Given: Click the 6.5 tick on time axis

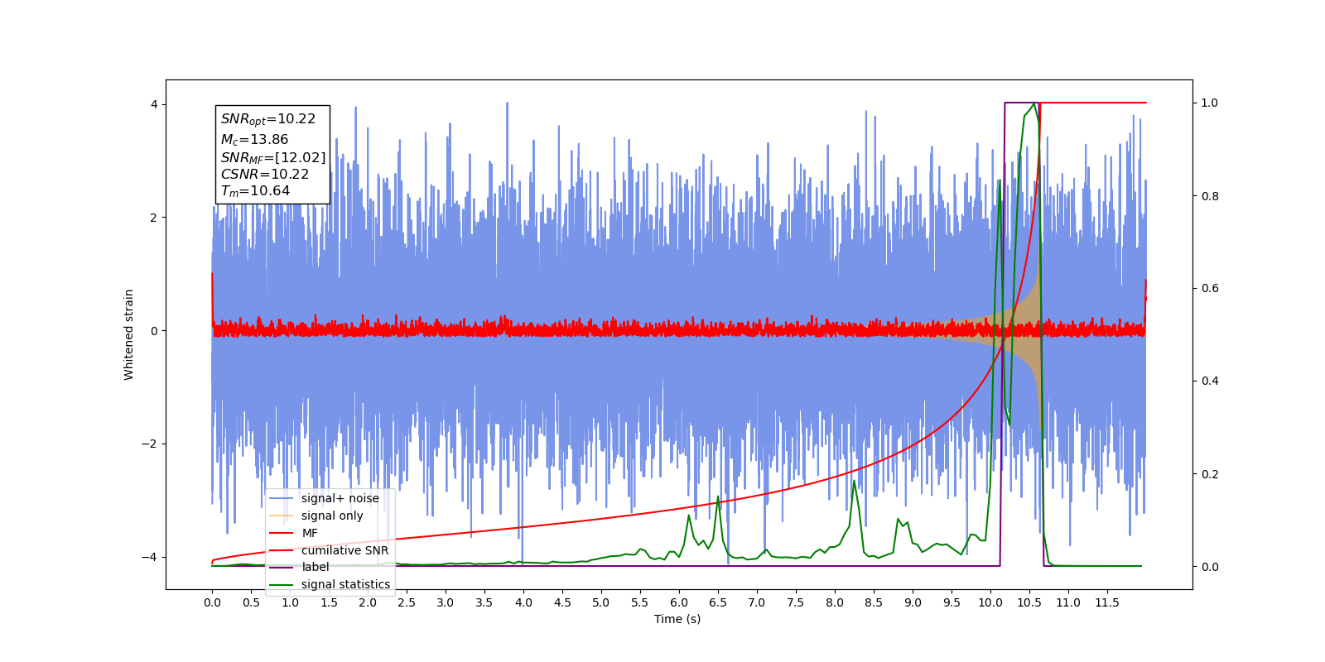Looking at the screenshot, I should pos(718,602).
